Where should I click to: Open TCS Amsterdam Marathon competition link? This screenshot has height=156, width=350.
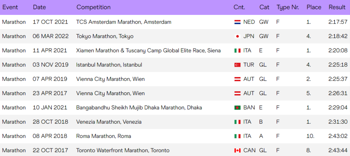124,22
